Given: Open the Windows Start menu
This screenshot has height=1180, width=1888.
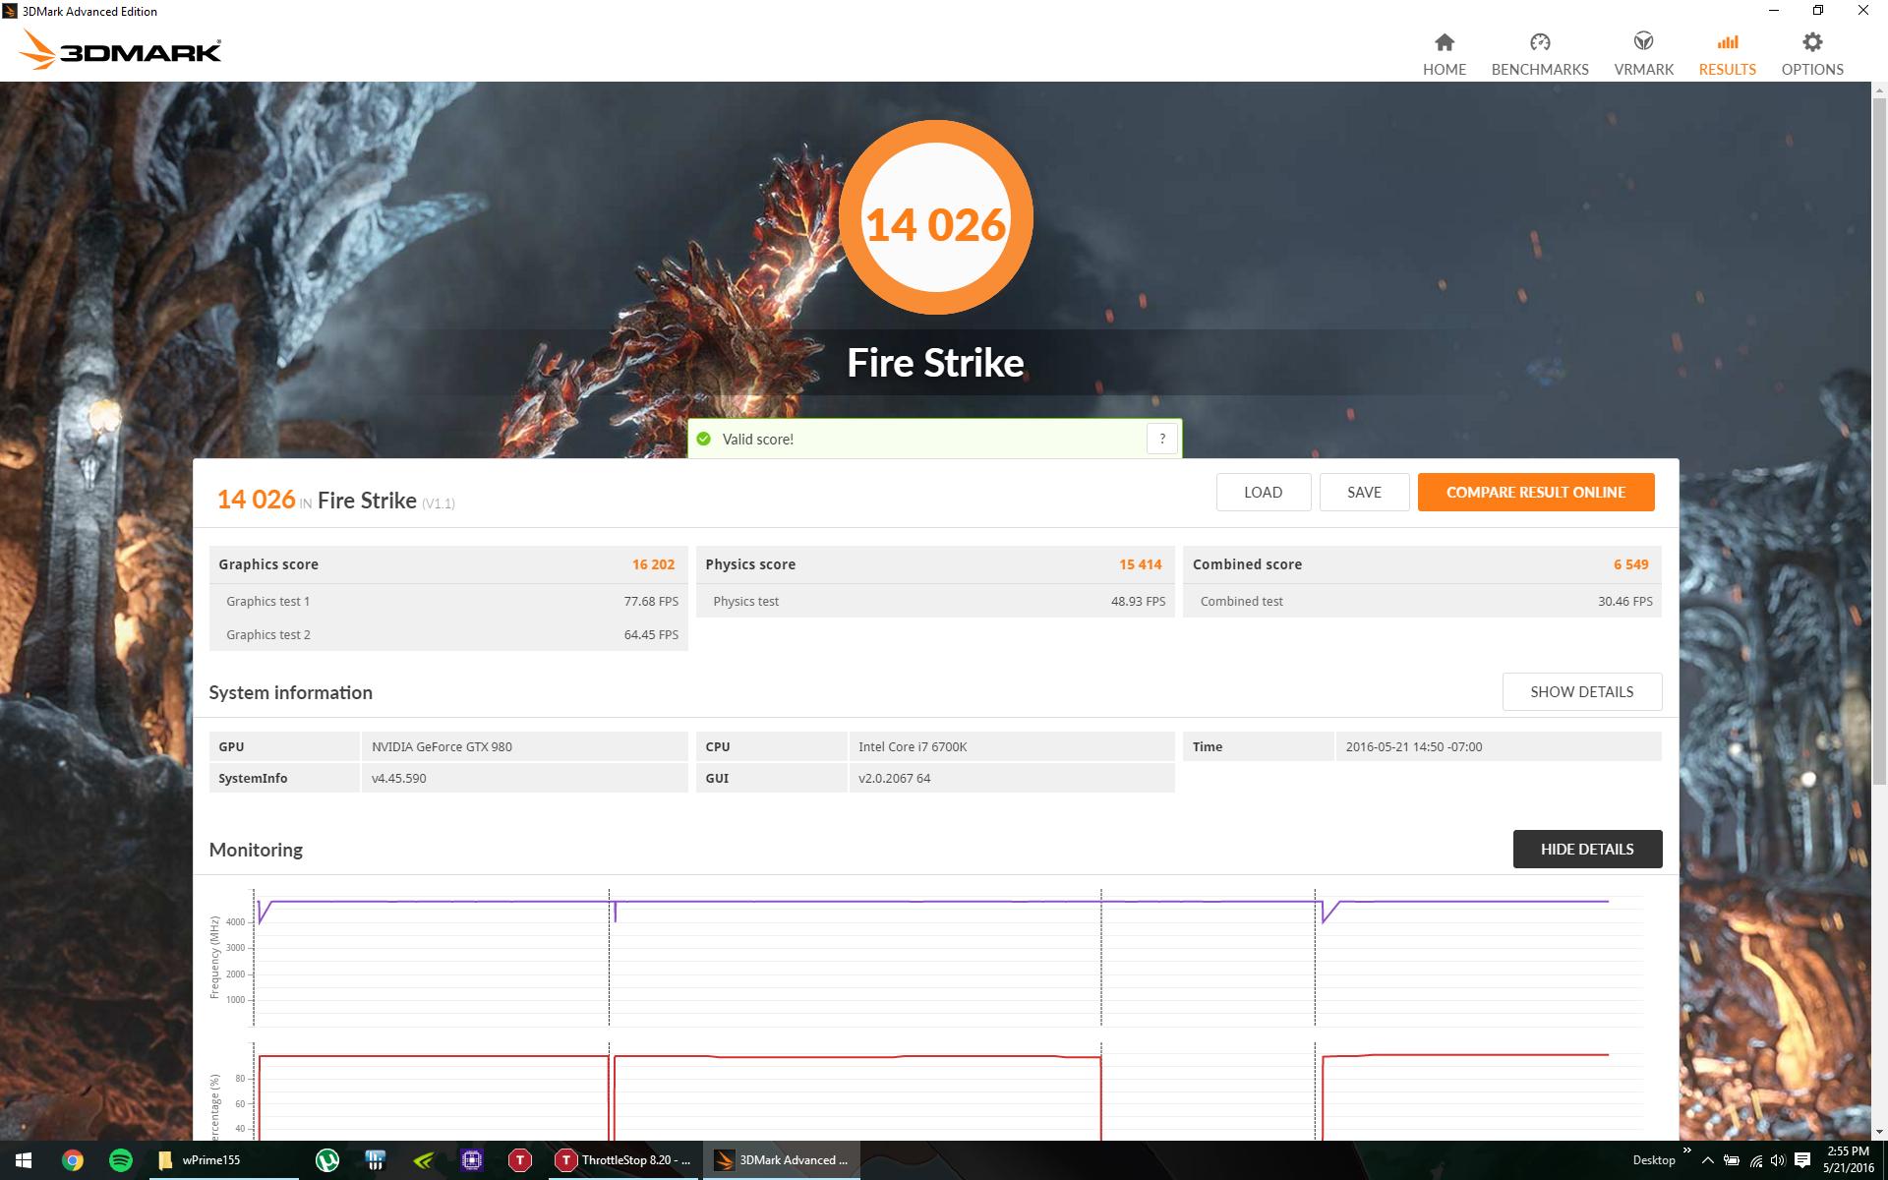Looking at the screenshot, I should [x=24, y=1160].
